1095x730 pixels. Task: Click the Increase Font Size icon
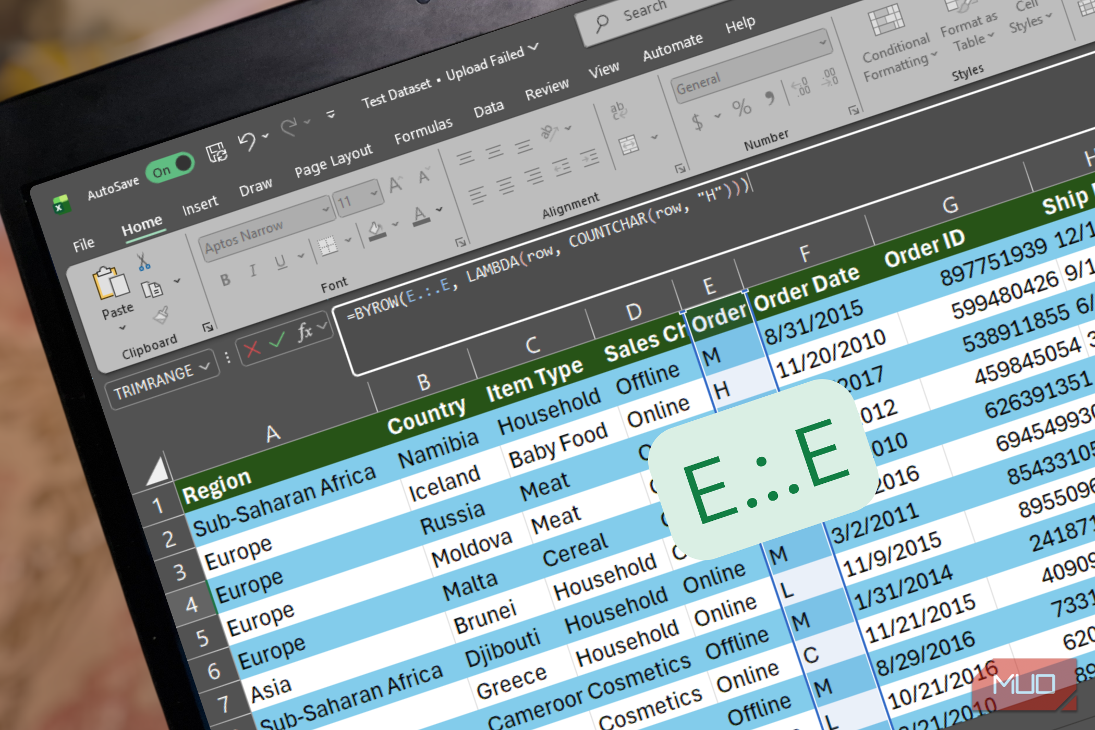point(396,184)
